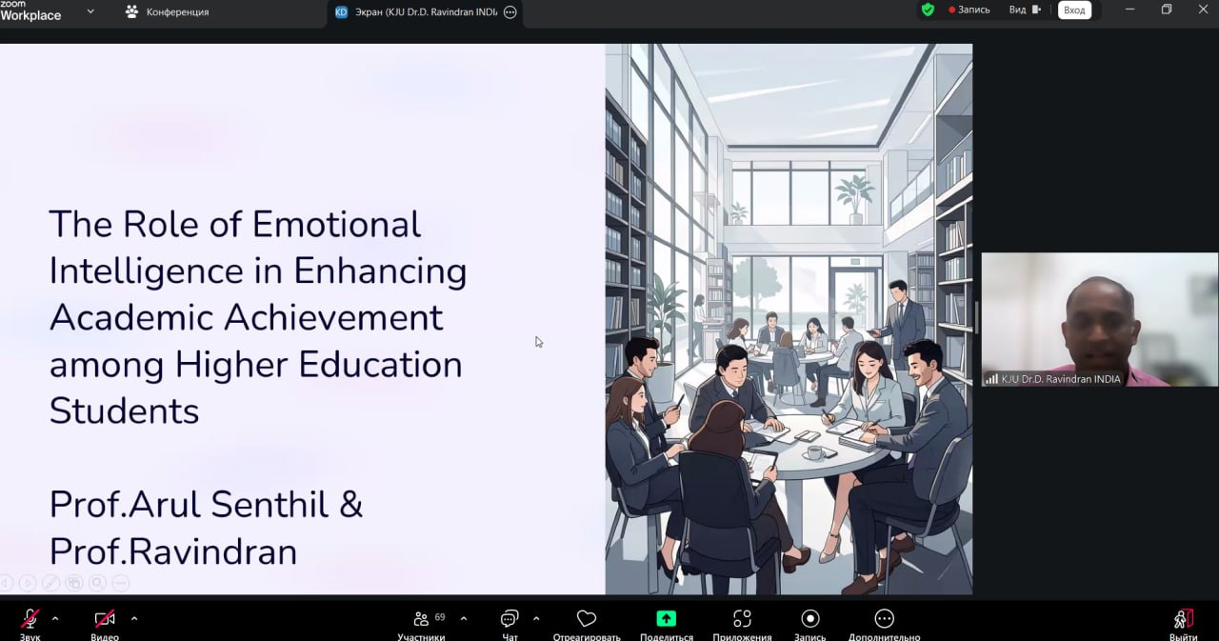The width and height of the screenshot is (1219, 641).
Task: Expand video options arrow next to Видео
Action: (x=134, y=618)
